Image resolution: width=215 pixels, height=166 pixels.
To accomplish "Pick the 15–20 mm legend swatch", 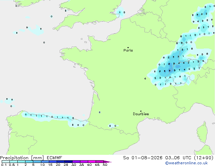I will tap(53, 162).
